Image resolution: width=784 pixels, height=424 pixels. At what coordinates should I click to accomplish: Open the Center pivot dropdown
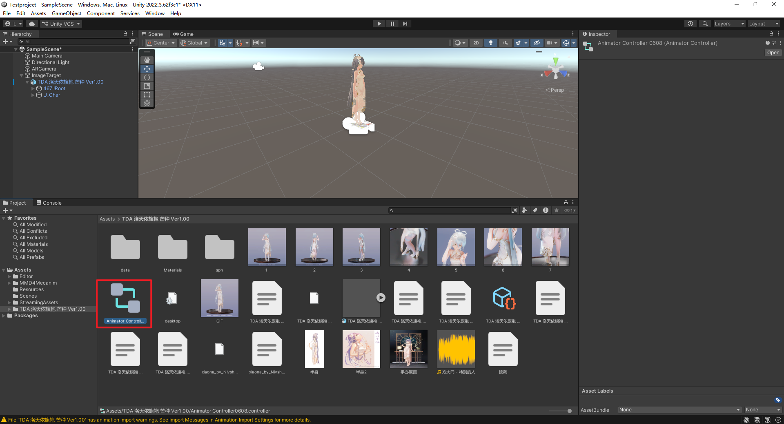point(161,43)
